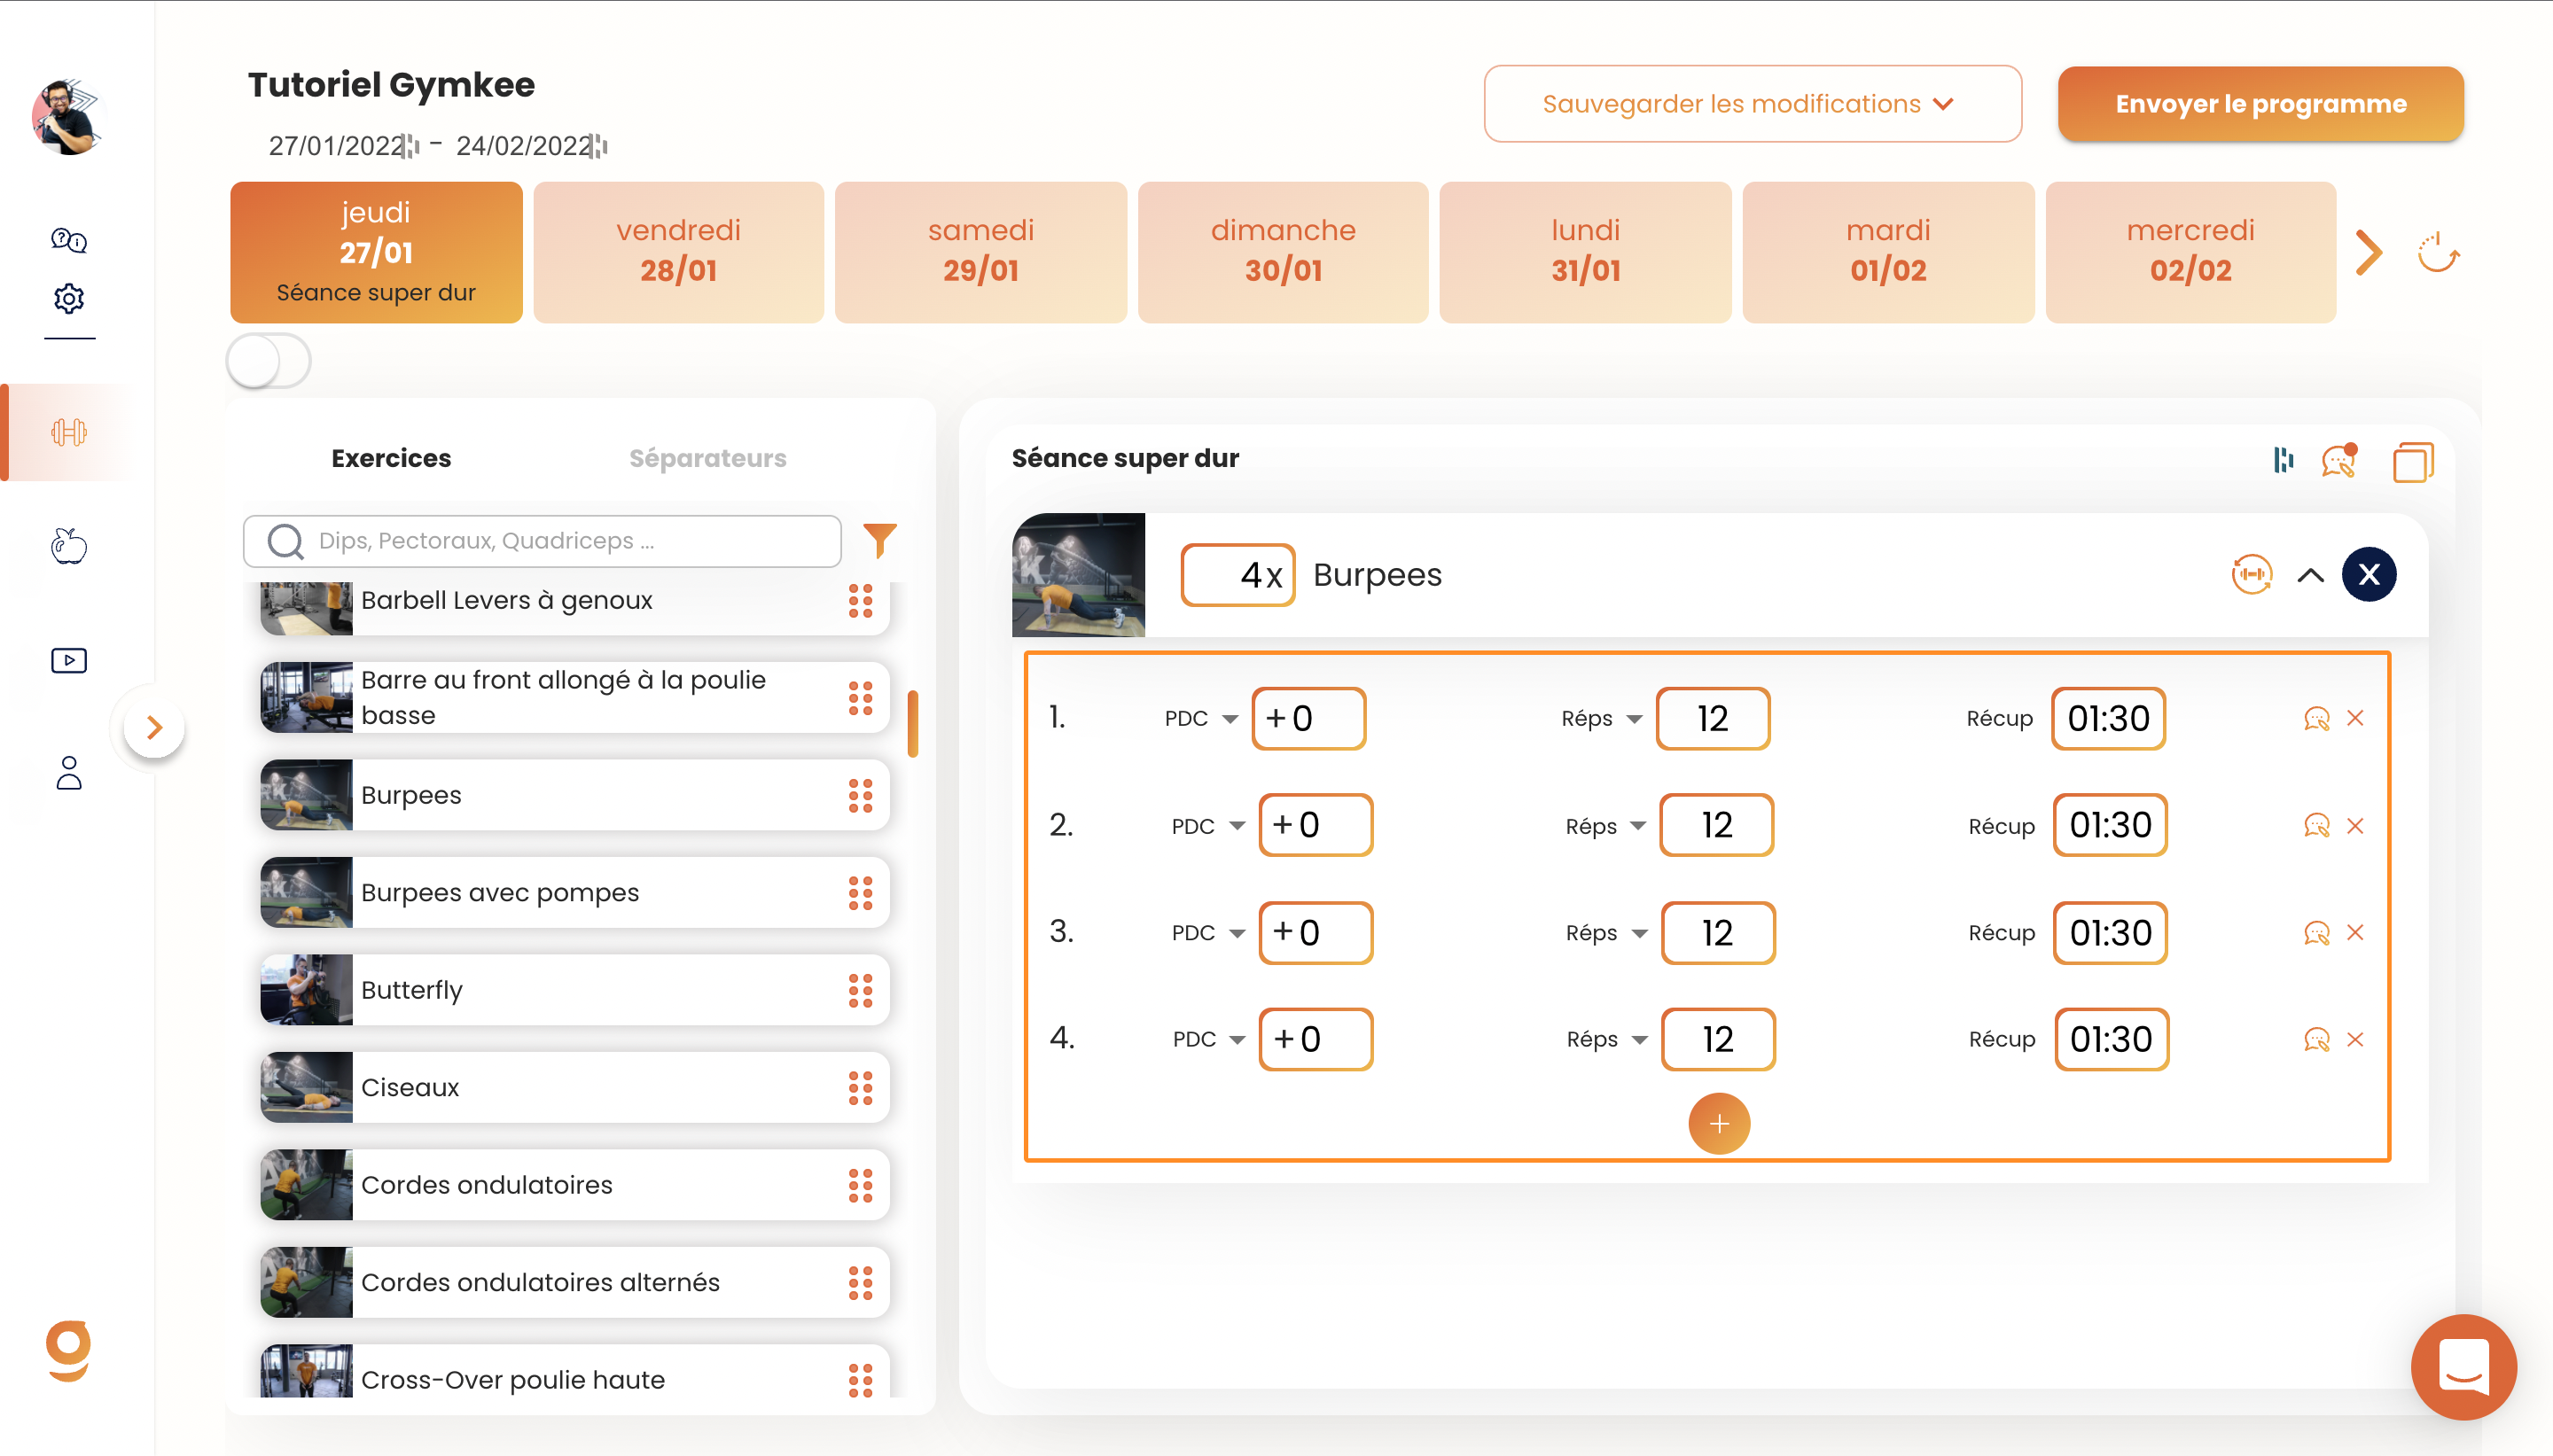The width and height of the screenshot is (2553, 1456).
Task: Toggle the switch below the day cards
Action: (x=268, y=361)
